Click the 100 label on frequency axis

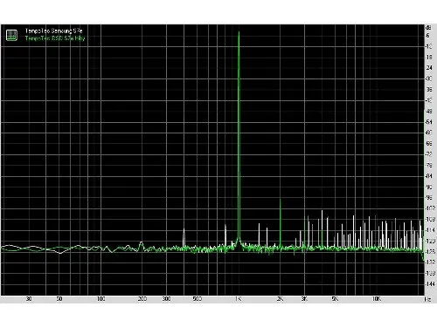pos(101,299)
